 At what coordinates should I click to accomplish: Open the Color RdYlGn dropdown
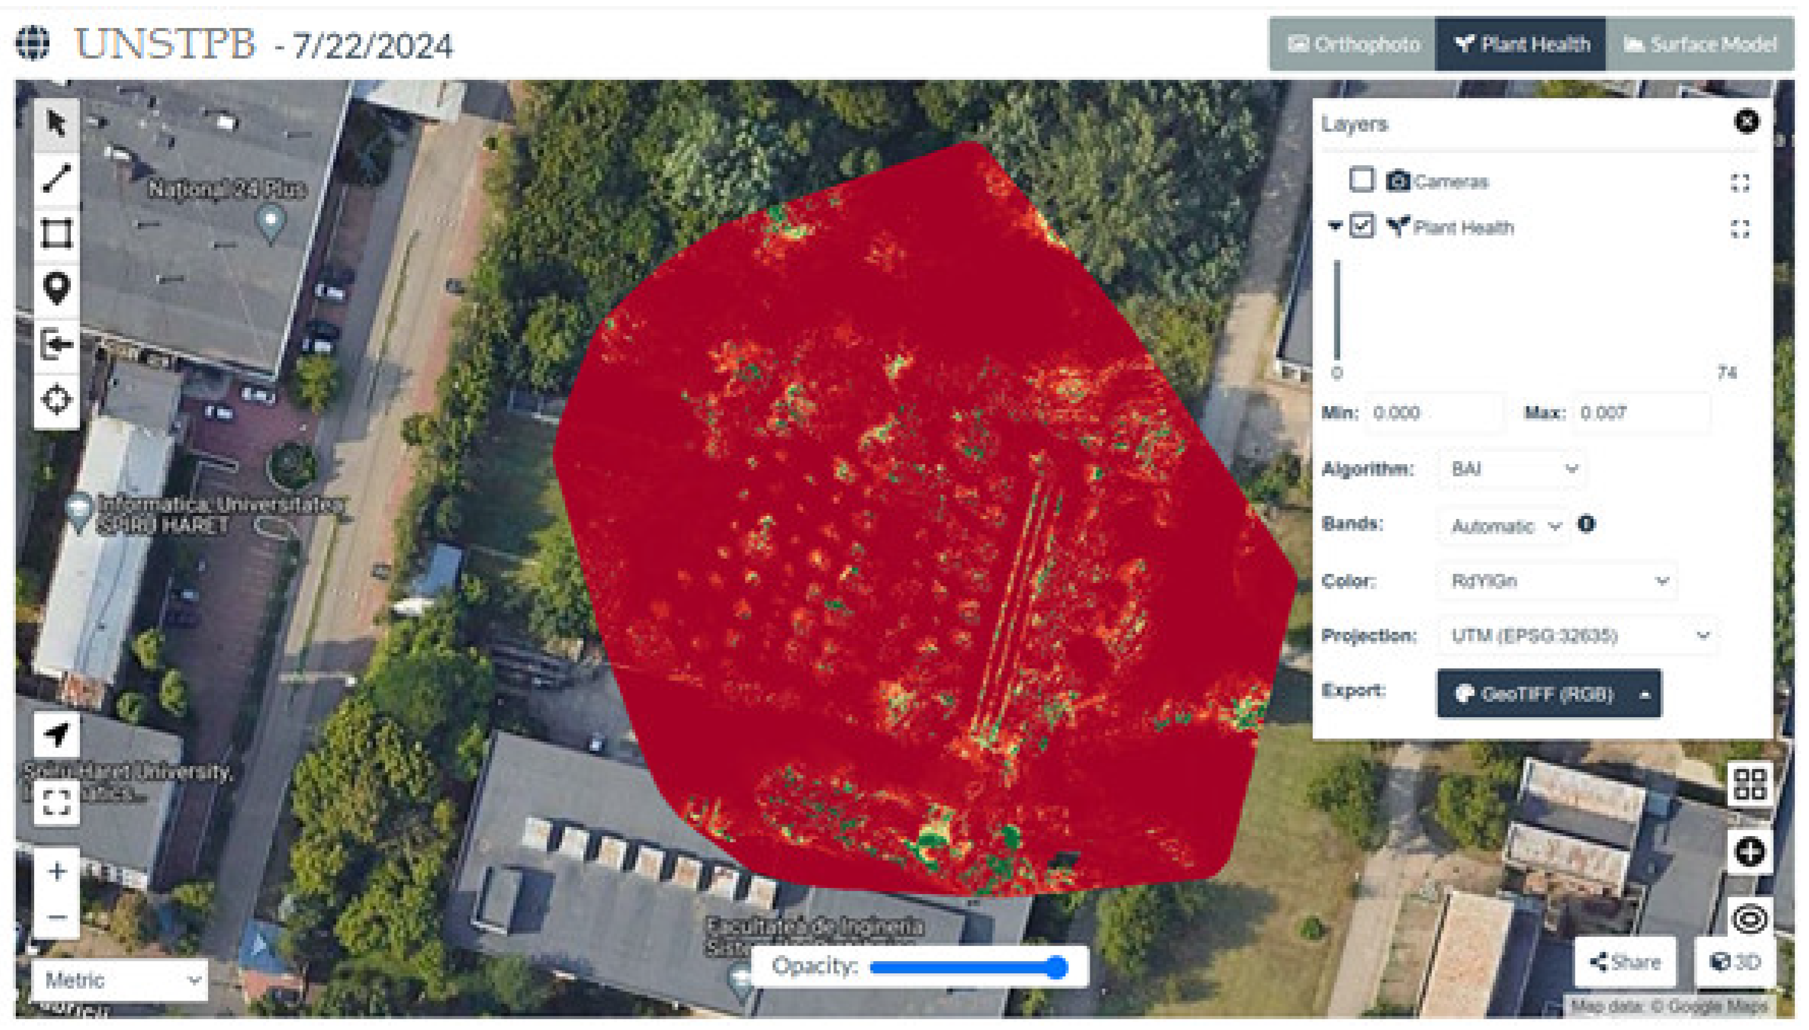click(1558, 581)
